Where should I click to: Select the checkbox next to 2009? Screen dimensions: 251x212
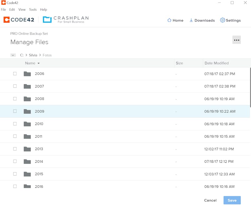point(15,111)
